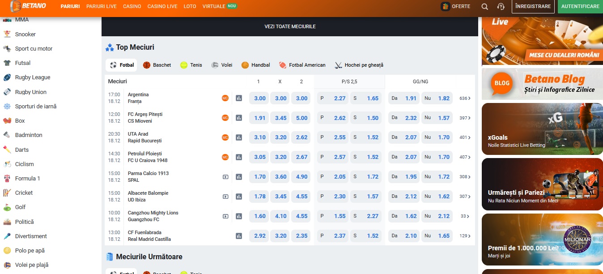Image resolution: width=603 pixels, height=274 pixels.
Task: Click live stream icon for Albacete Balompie
Action: point(225,197)
